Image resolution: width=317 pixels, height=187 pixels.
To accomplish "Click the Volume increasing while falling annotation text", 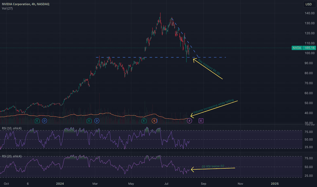I will click(213, 106).
